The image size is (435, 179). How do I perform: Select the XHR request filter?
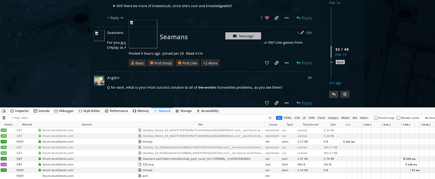click(311, 117)
